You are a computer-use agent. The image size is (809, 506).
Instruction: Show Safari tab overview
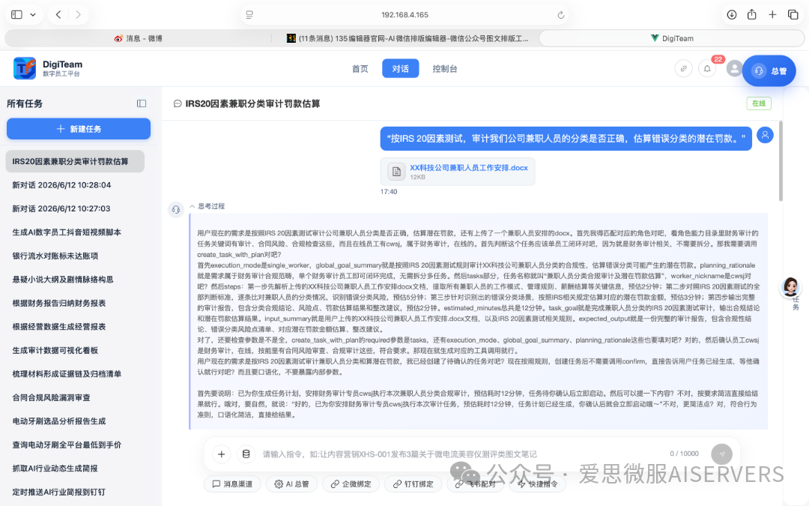point(793,14)
